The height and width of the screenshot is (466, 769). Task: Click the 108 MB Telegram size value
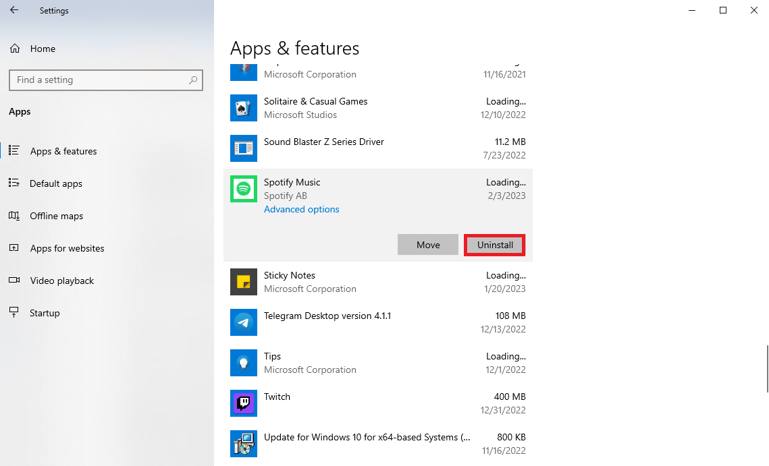point(510,316)
